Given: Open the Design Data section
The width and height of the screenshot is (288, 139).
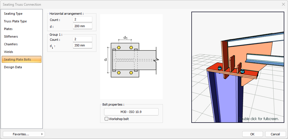Looking at the screenshot, I should (13, 67).
